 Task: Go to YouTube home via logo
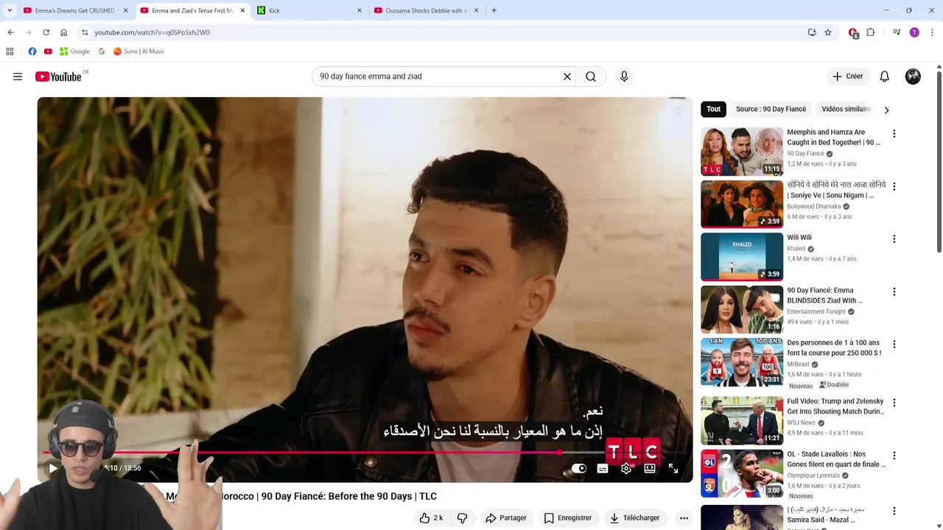[58, 77]
